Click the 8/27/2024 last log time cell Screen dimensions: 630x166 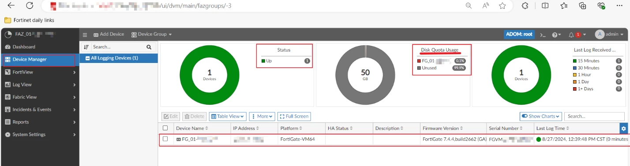click(x=582, y=139)
